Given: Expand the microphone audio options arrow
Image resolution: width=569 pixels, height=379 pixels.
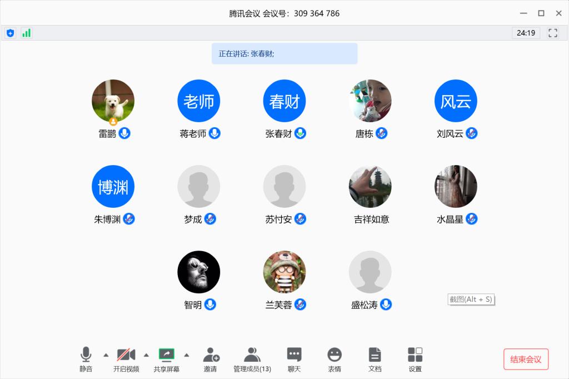Looking at the screenshot, I should [106, 355].
